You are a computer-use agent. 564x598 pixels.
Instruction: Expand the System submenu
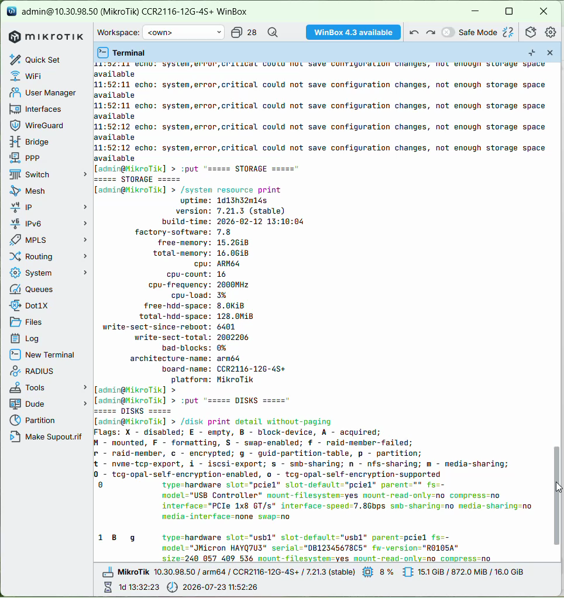85,273
